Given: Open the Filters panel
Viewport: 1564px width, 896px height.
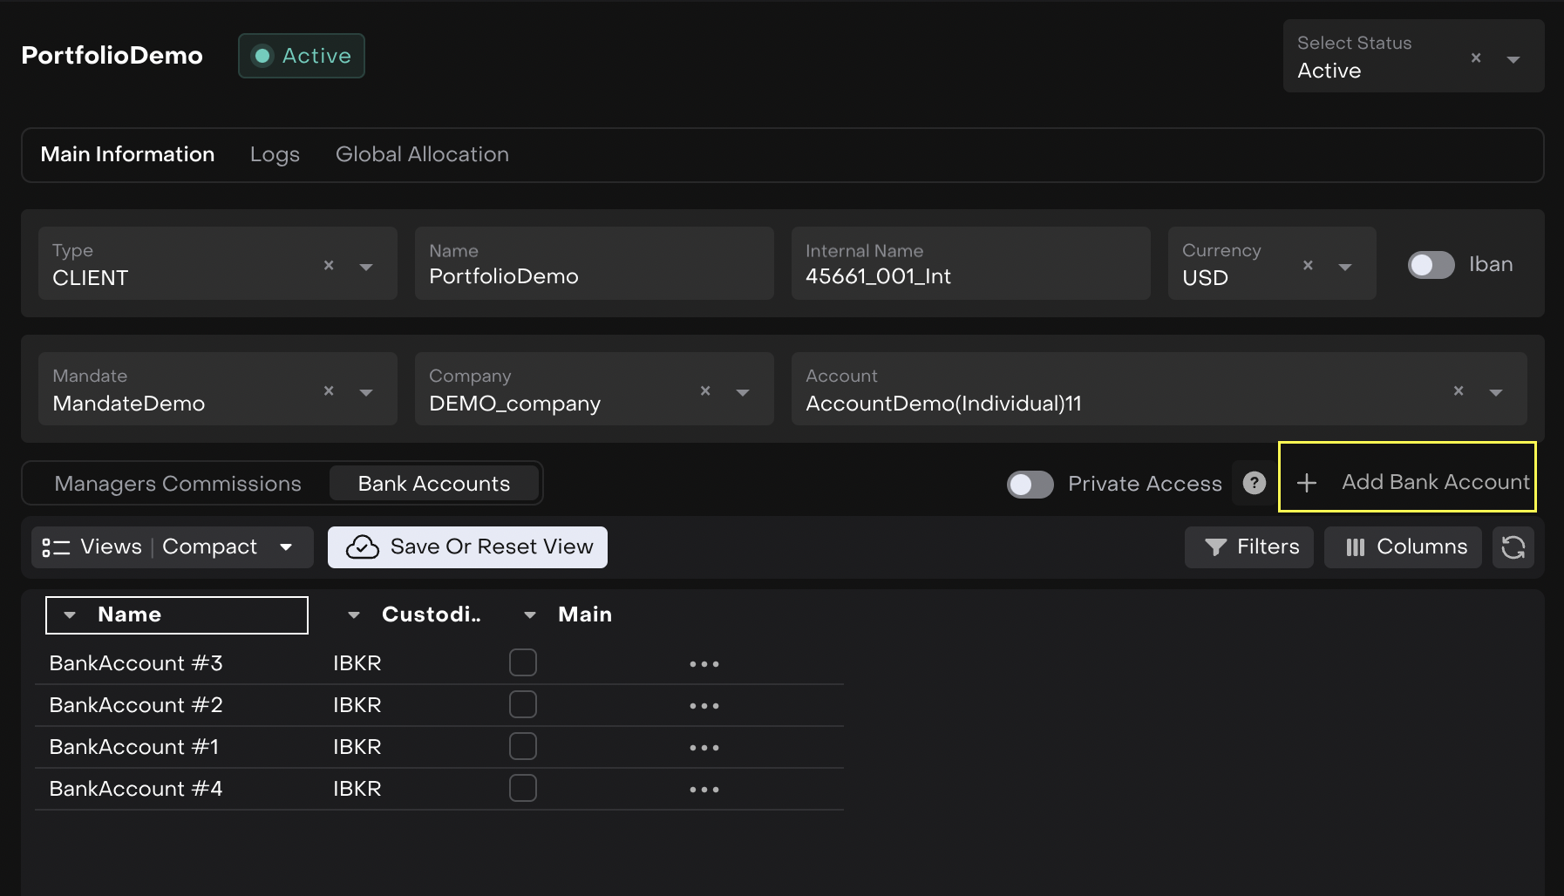Looking at the screenshot, I should click(1248, 547).
